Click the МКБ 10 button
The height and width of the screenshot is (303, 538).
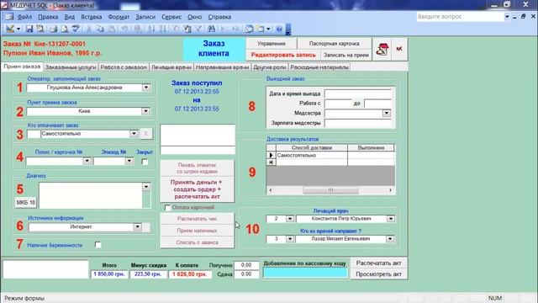pos(26,203)
